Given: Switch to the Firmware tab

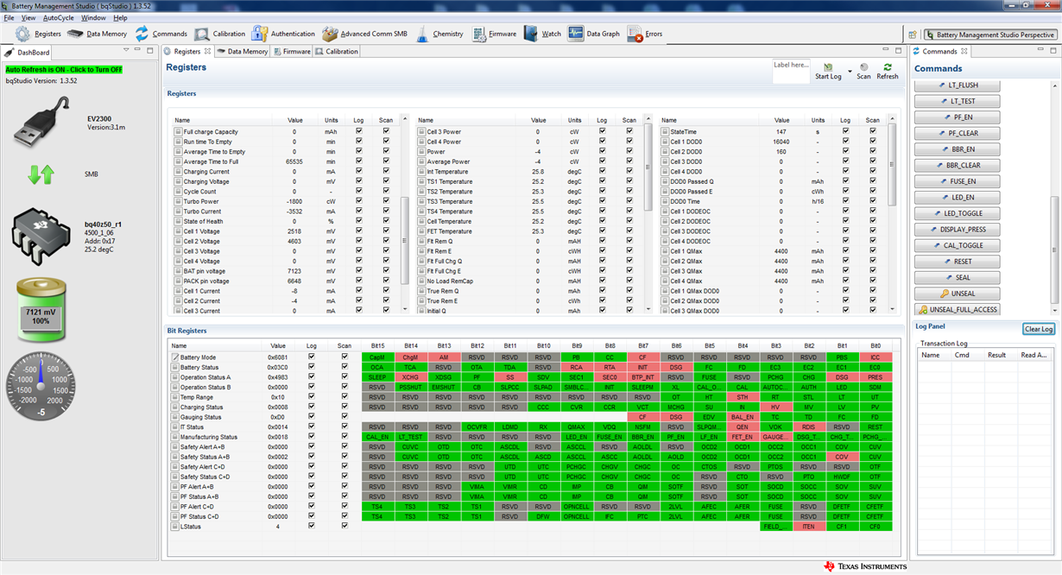Looking at the screenshot, I should pos(292,52).
